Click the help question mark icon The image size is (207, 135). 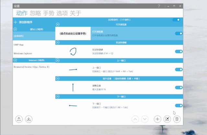[x=159, y=6]
